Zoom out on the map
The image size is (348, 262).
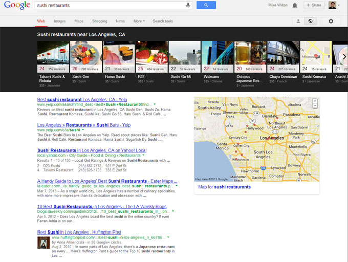tap(315, 105)
